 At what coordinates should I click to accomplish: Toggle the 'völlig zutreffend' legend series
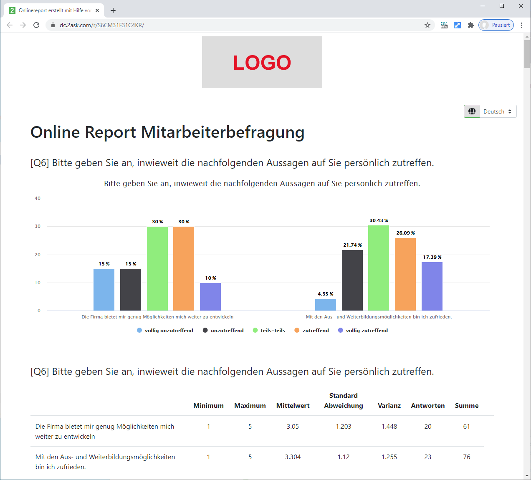pyautogui.click(x=363, y=331)
